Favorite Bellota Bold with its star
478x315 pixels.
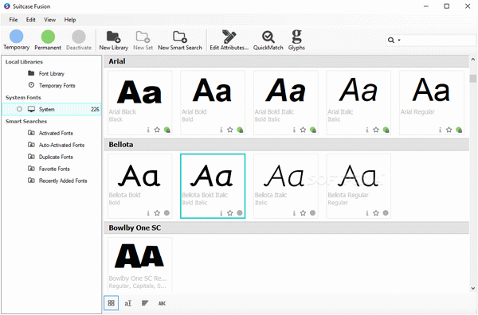pyautogui.click(x=157, y=213)
